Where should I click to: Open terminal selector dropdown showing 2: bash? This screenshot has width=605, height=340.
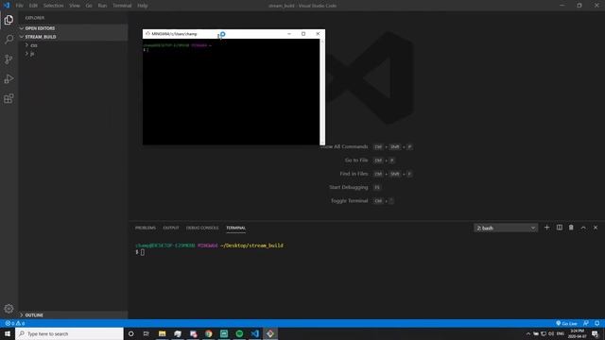(x=506, y=228)
